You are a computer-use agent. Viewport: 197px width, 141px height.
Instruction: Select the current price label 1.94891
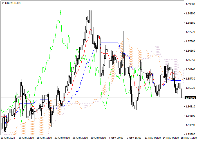point(191,98)
